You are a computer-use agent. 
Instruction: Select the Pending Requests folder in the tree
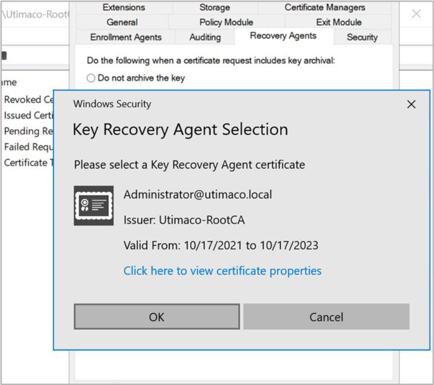click(x=28, y=131)
